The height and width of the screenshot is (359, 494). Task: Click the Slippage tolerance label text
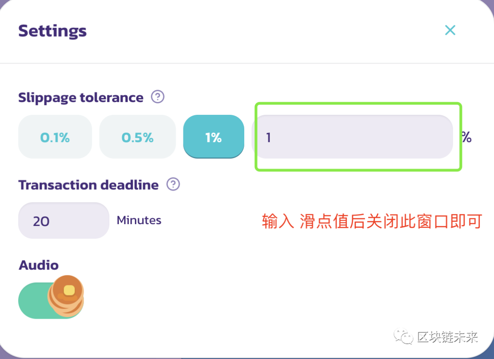click(80, 97)
